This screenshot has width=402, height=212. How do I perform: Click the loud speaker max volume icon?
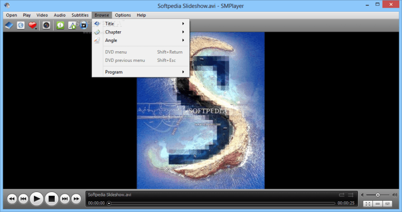tap(395, 195)
